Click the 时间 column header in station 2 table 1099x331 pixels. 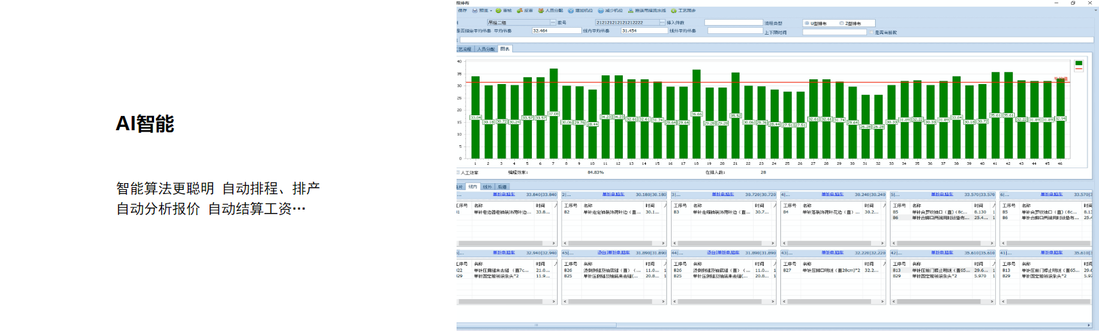click(x=650, y=206)
